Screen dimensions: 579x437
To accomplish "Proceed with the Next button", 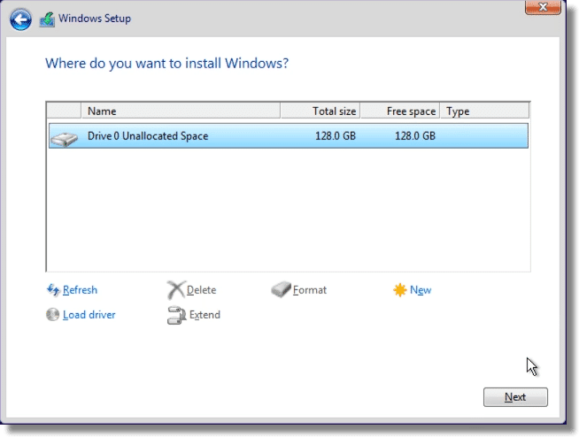I will [x=515, y=397].
